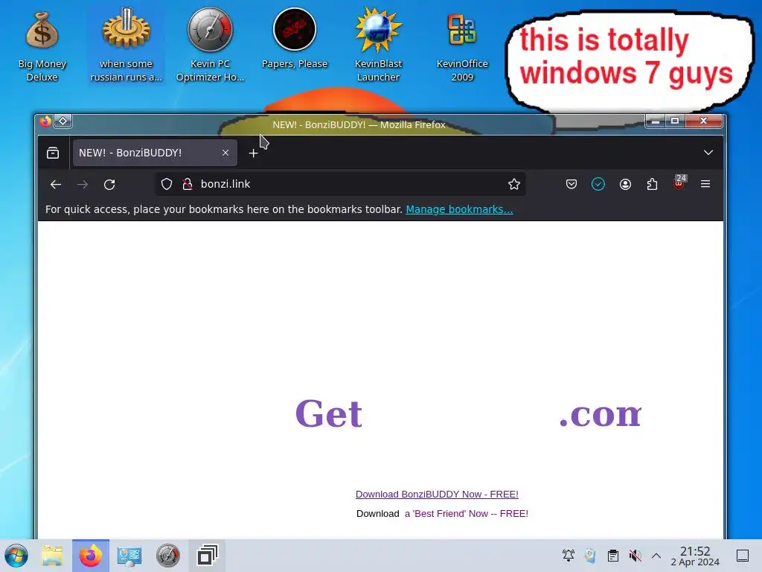Click the purple 'Get' heading text
The image size is (762, 572).
328,414
